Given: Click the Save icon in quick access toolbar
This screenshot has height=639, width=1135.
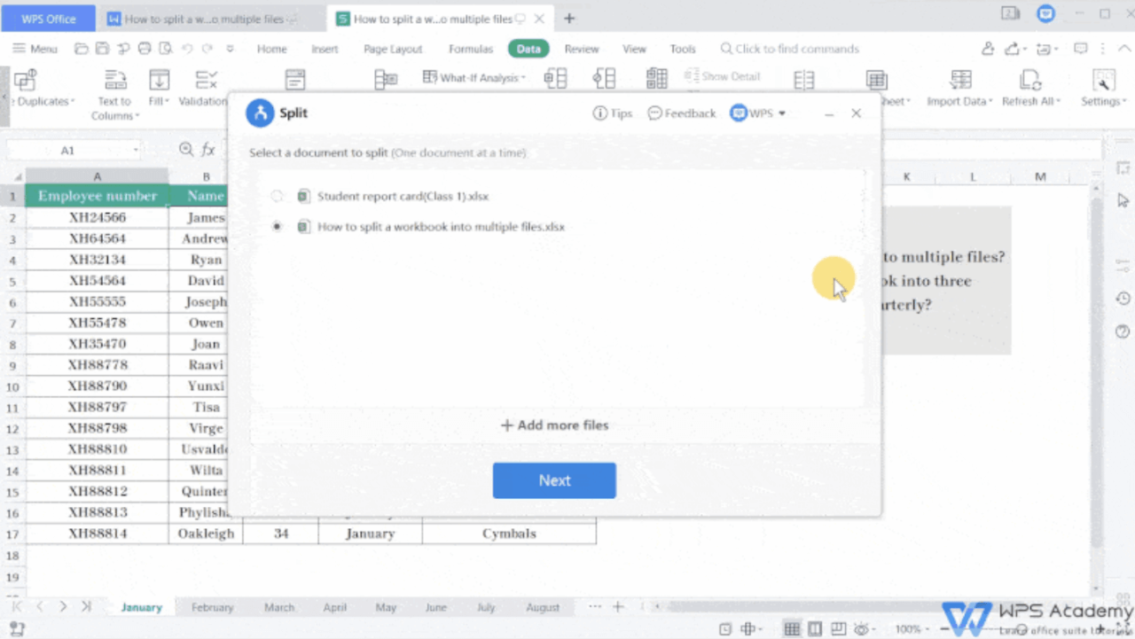Looking at the screenshot, I should pos(103,49).
